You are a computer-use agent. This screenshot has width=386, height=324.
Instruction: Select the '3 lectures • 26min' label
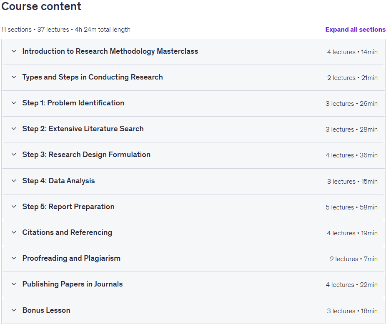click(x=351, y=104)
